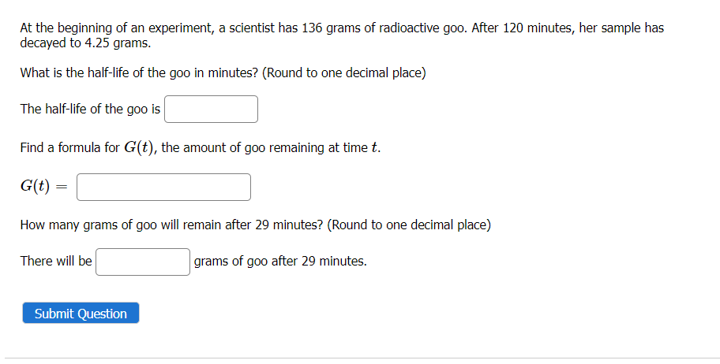Click the half-life answer input box
720x364 pixels.
212,109
